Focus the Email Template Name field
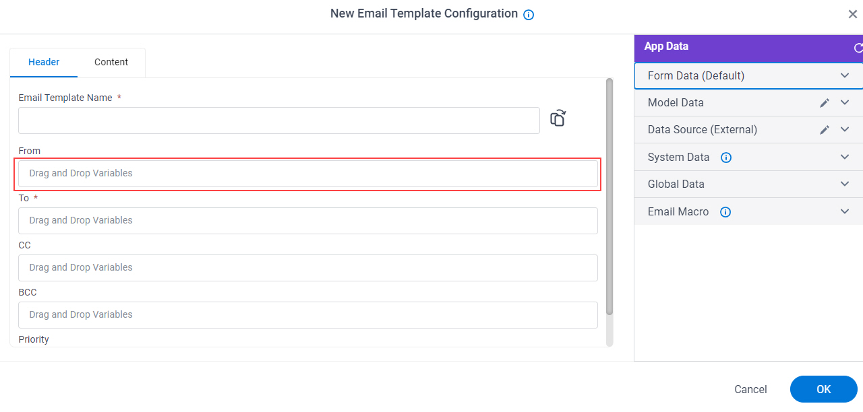Viewport: 863px width, 412px height. pos(279,121)
